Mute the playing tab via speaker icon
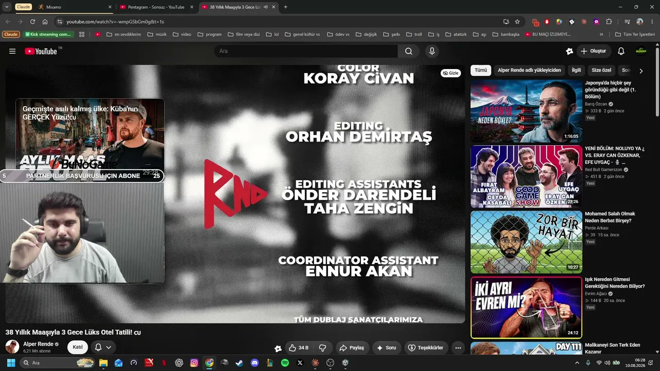 pos(266,7)
